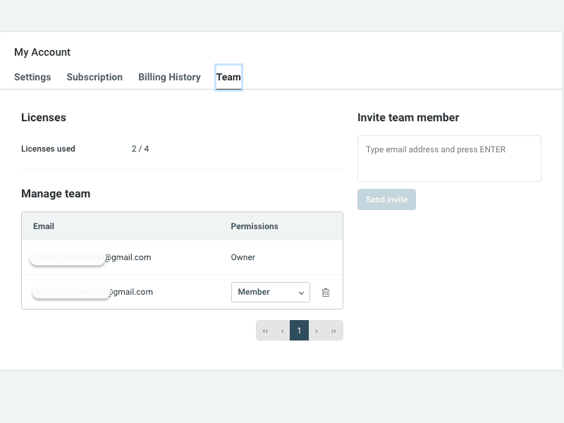
Task: Select page 1 in pagination
Action: tap(299, 331)
